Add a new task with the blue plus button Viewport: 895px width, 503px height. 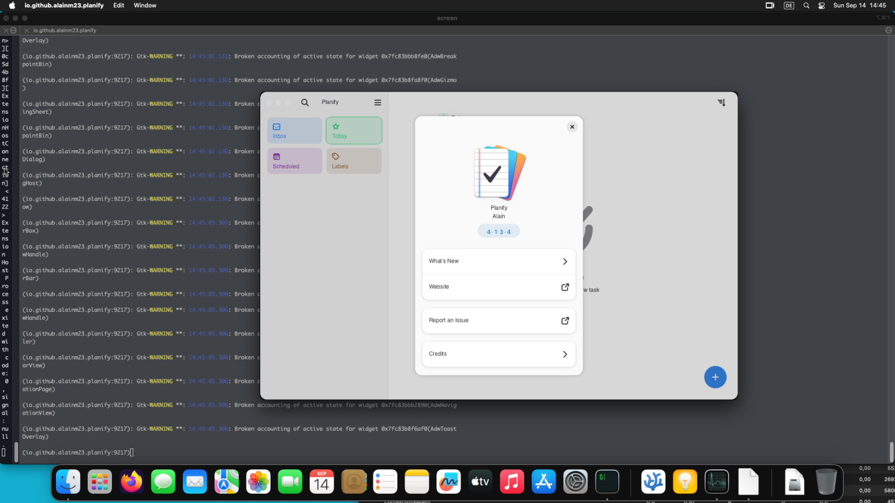point(715,377)
